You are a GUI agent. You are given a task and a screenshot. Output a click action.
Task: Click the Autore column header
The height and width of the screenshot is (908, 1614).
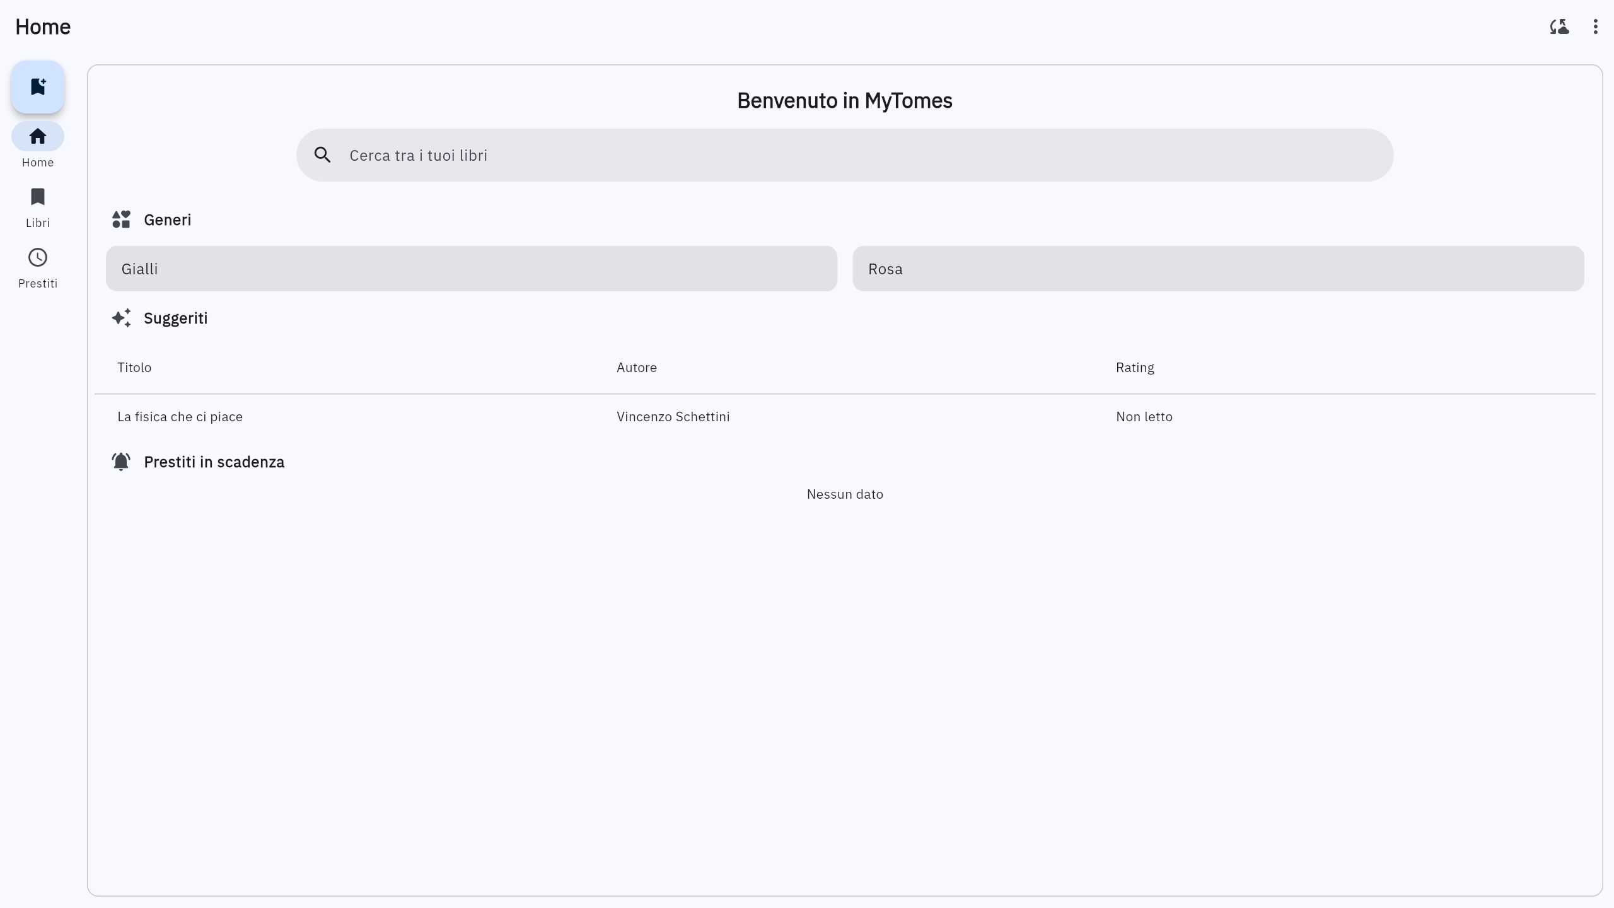tap(636, 368)
